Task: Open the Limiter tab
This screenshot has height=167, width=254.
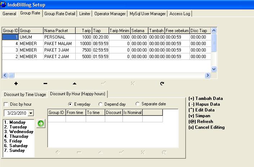Action: [x=85, y=14]
